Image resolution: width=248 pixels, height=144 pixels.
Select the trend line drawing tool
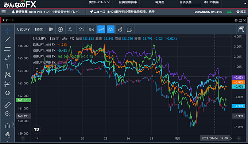click(x=7, y=39)
